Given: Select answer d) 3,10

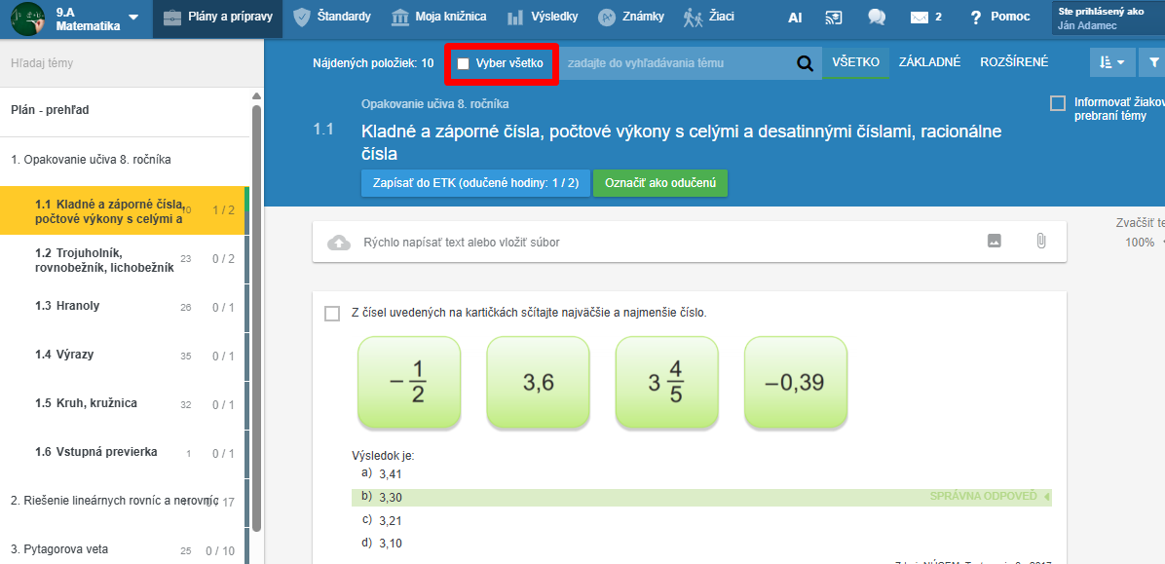Looking at the screenshot, I should 381,544.
